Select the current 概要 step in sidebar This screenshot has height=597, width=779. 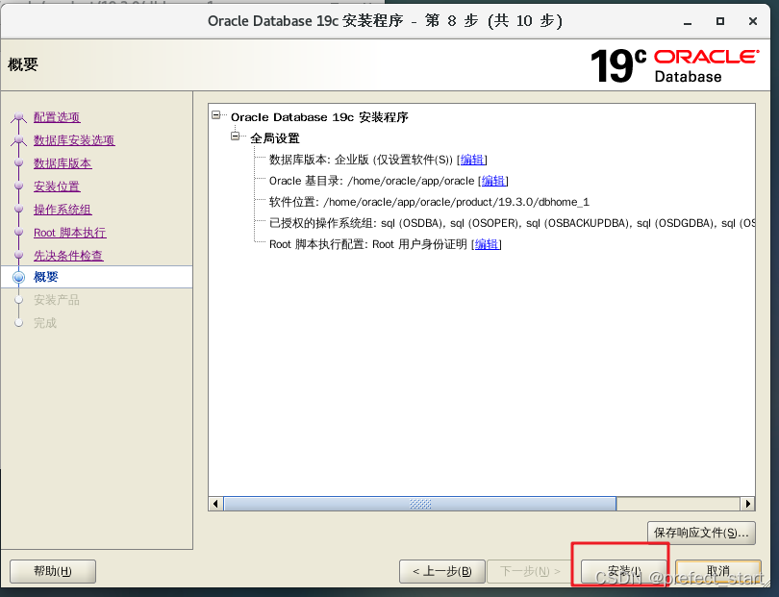(x=97, y=277)
